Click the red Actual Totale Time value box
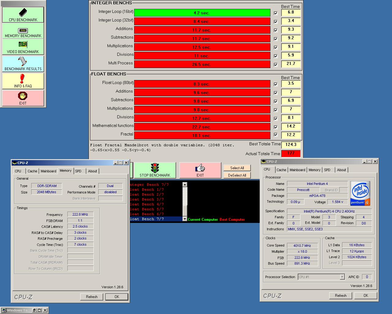 click(x=291, y=153)
